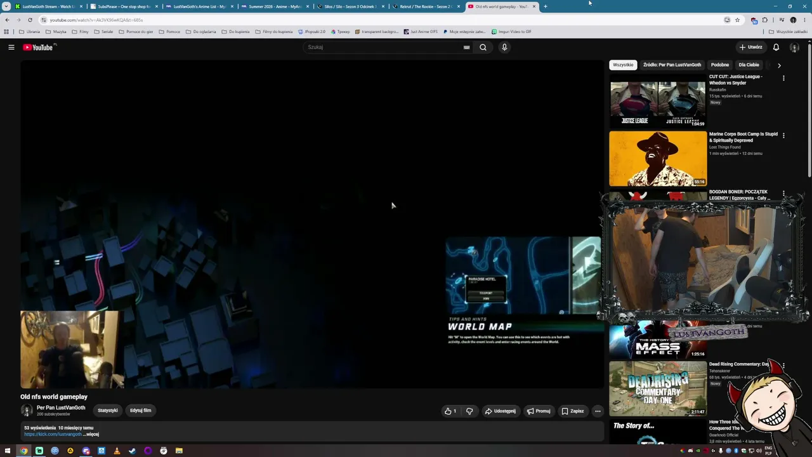
Task: Expand the description with ...więcej
Action: point(92,434)
